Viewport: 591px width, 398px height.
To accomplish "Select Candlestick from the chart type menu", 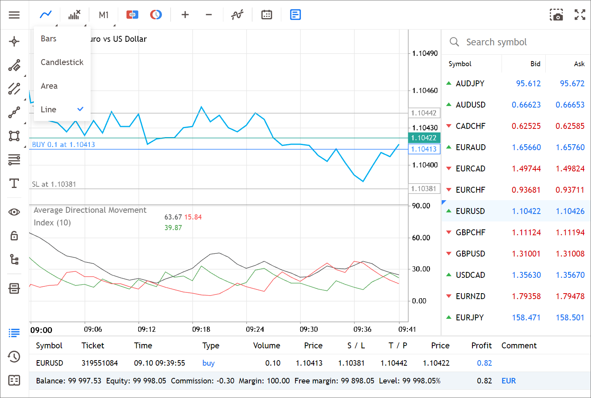I will [x=62, y=62].
